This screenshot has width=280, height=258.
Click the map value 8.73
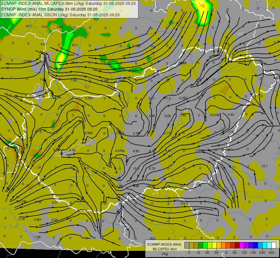coord(152,169)
